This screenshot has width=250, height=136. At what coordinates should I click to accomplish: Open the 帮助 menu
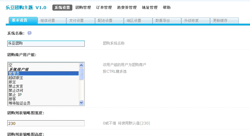click(x=166, y=8)
